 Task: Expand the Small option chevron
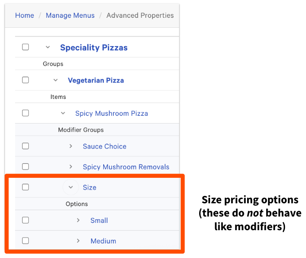(x=78, y=220)
